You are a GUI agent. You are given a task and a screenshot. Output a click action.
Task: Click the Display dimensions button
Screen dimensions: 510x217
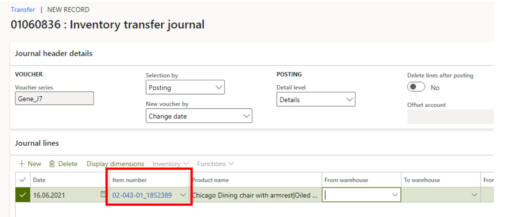click(x=115, y=164)
